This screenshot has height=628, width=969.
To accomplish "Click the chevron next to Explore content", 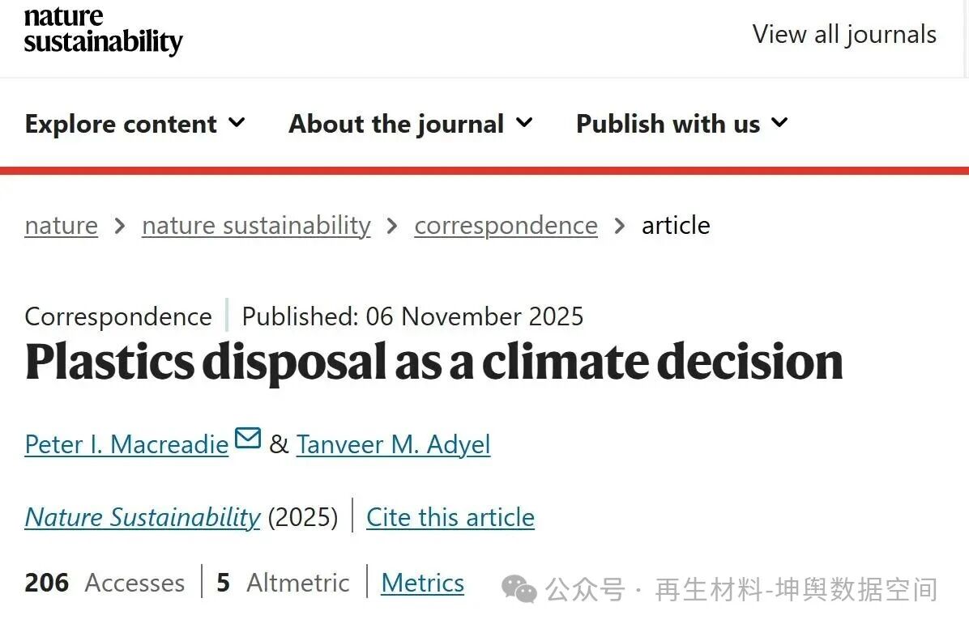I will 237,123.
